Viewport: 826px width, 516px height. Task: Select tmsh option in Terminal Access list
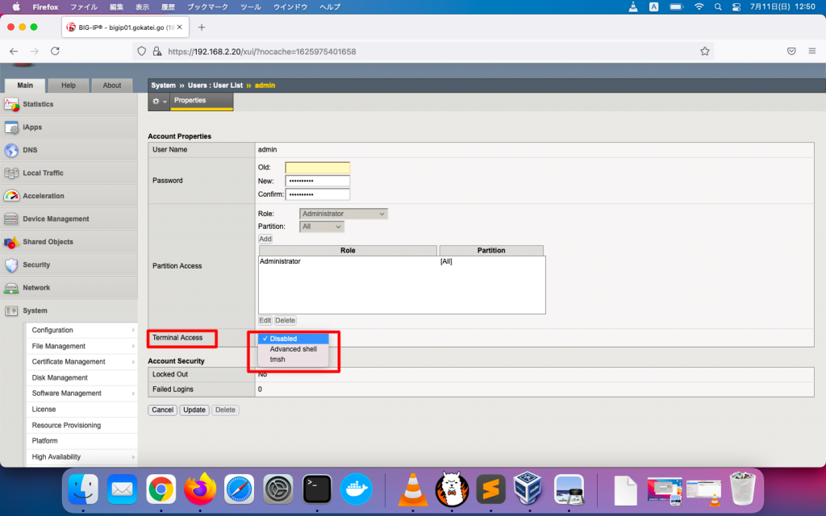coord(277,360)
